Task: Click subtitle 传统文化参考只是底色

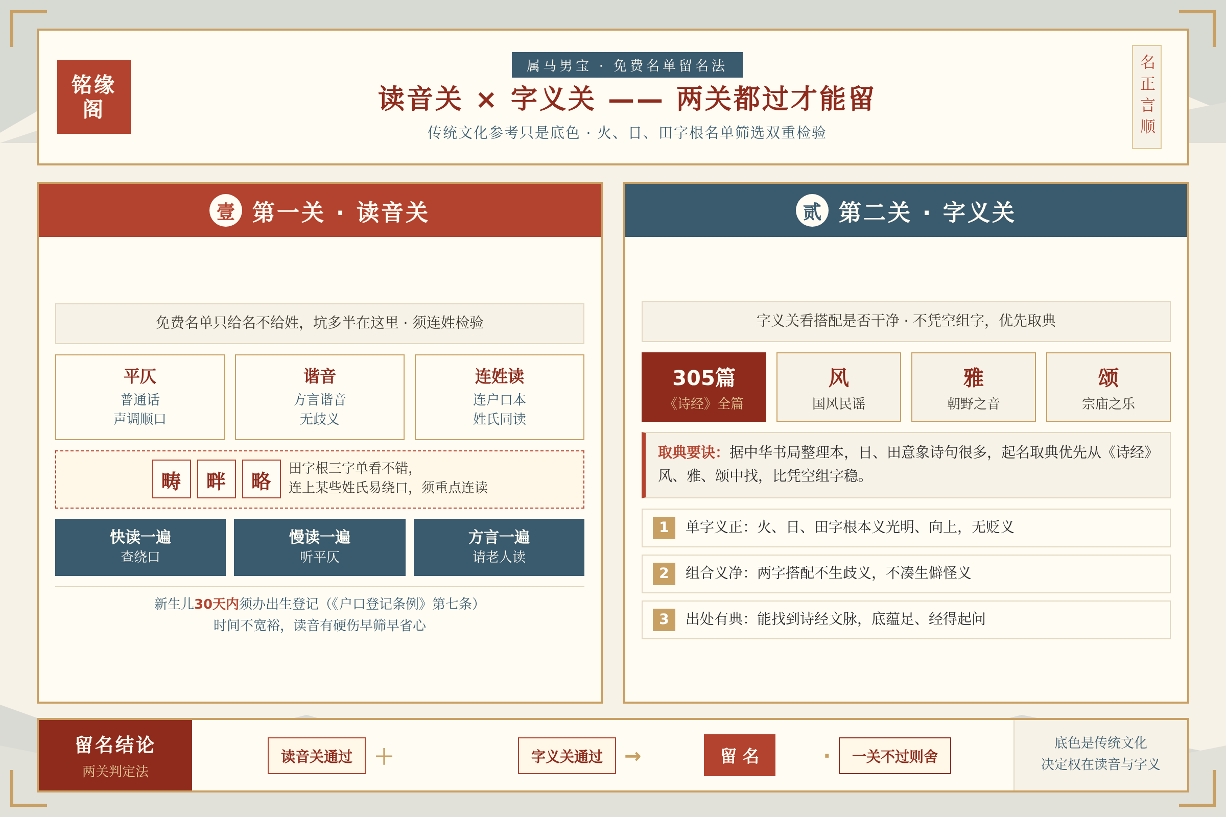Action: click(627, 133)
